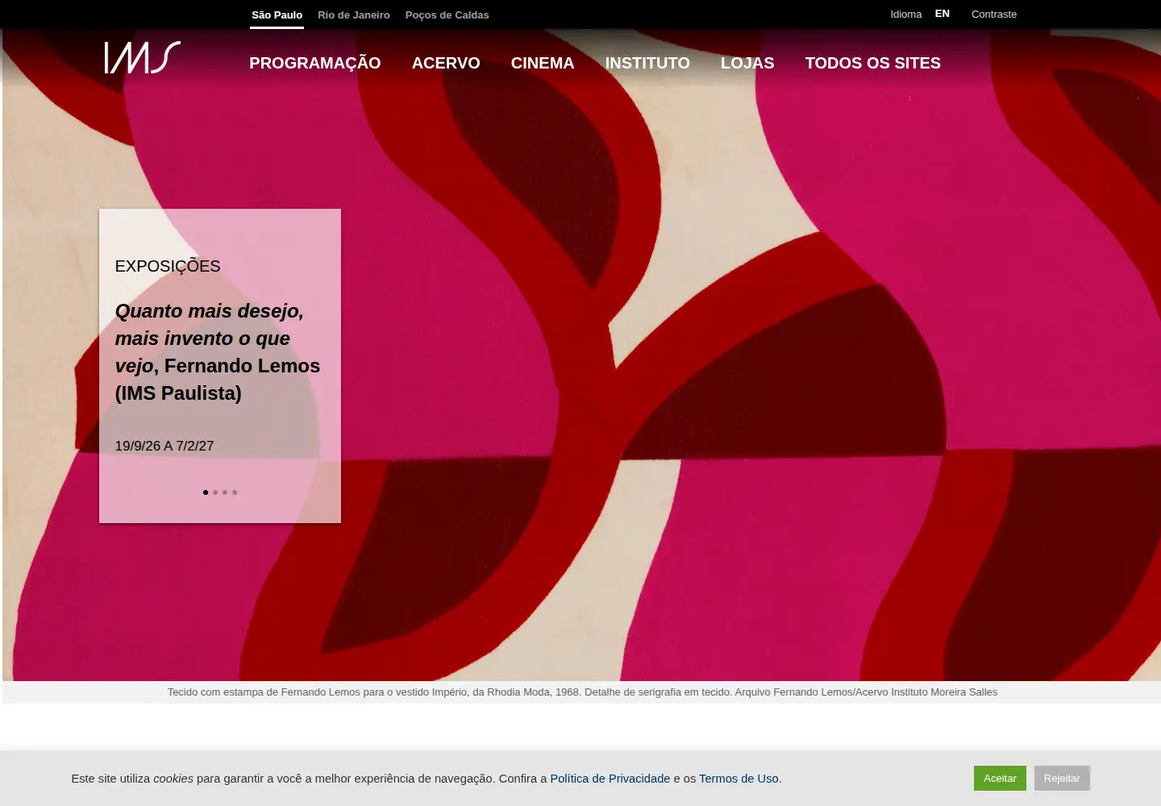Change language to EN
The width and height of the screenshot is (1161, 806).
pyautogui.click(x=943, y=14)
